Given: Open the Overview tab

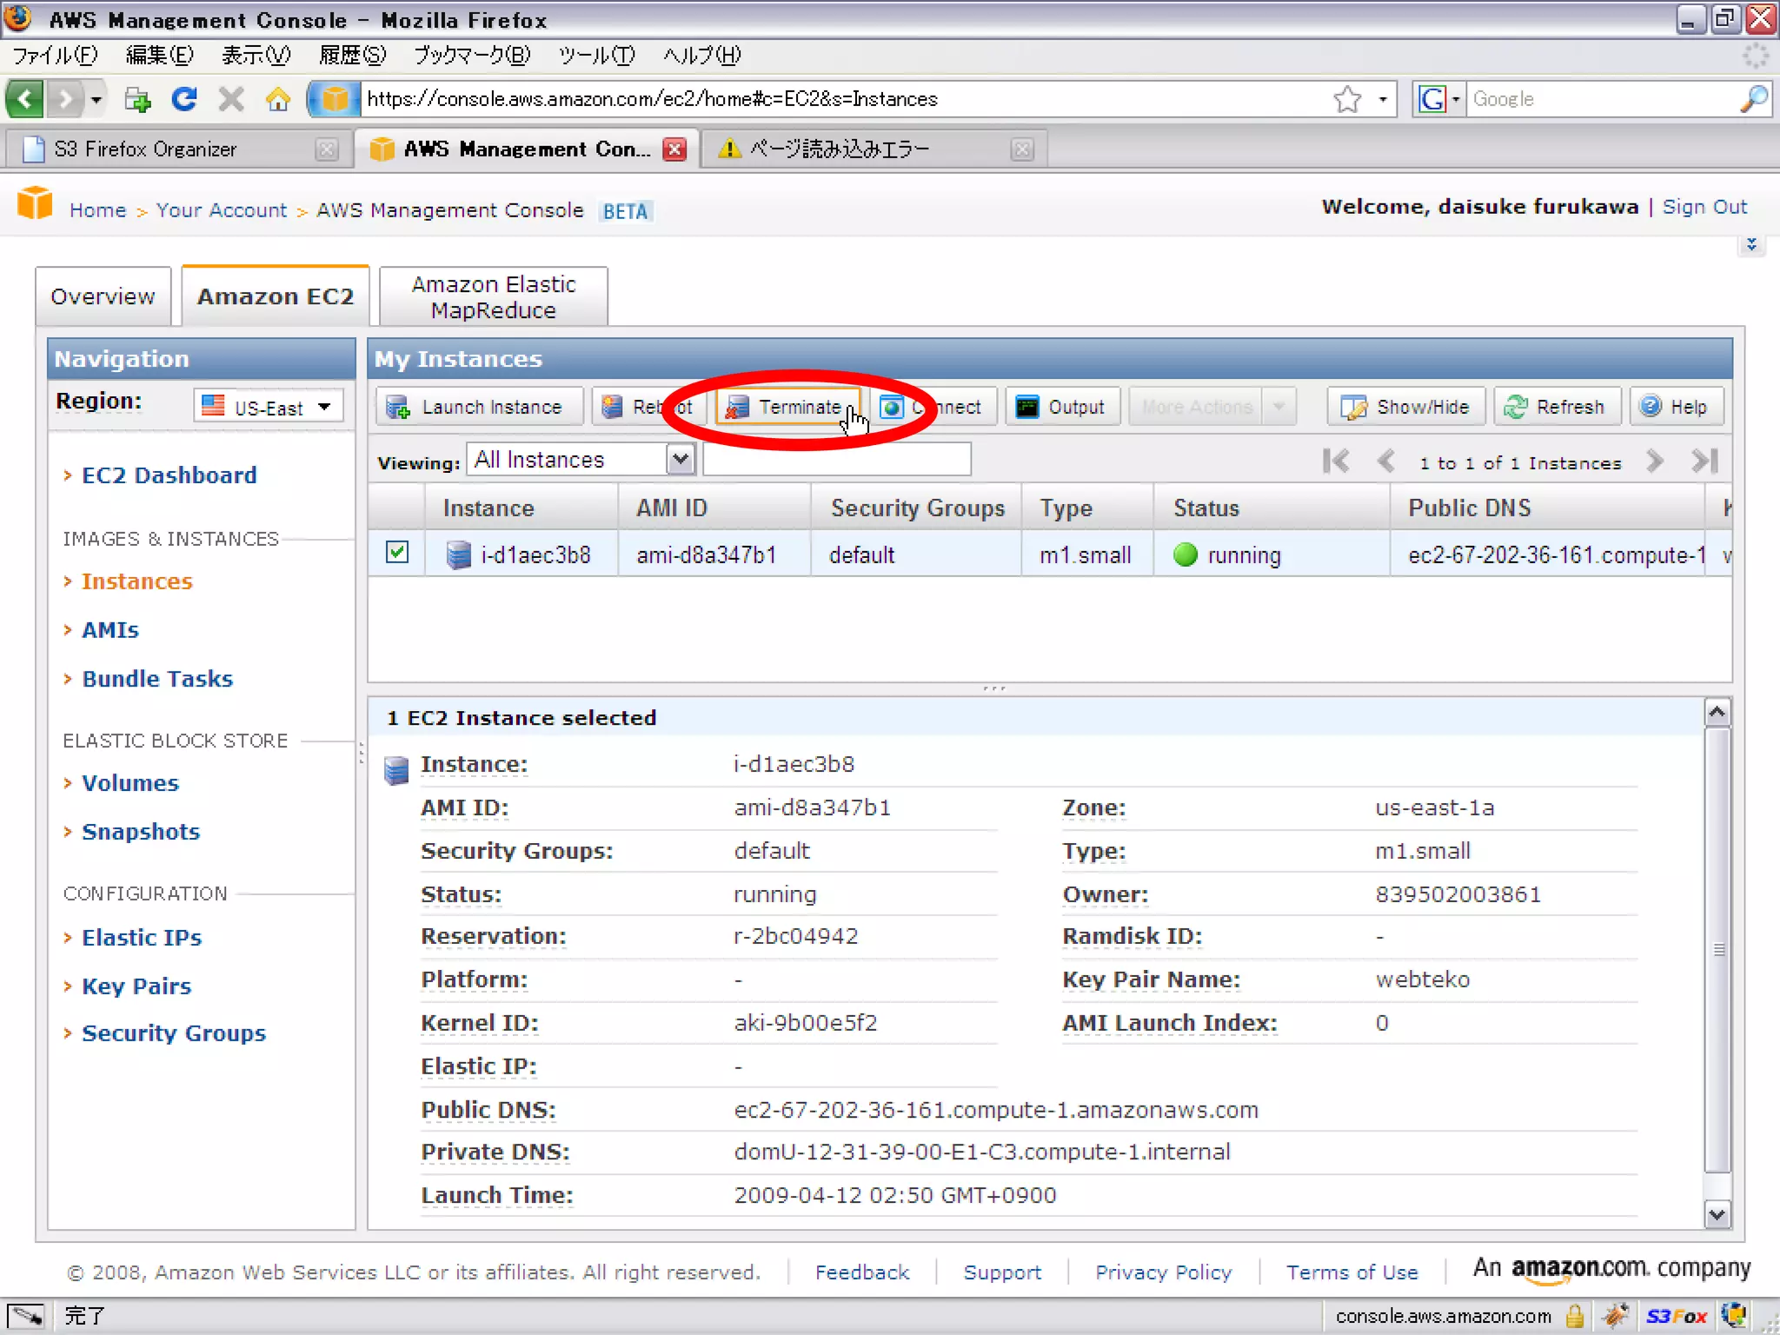Looking at the screenshot, I should click(x=103, y=296).
